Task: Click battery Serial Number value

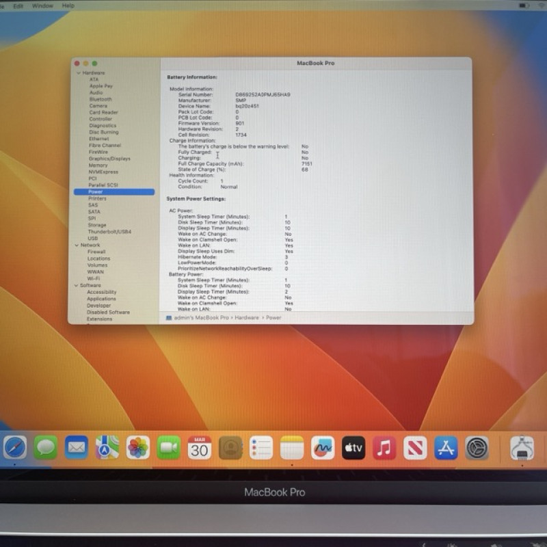Action: 263,94
